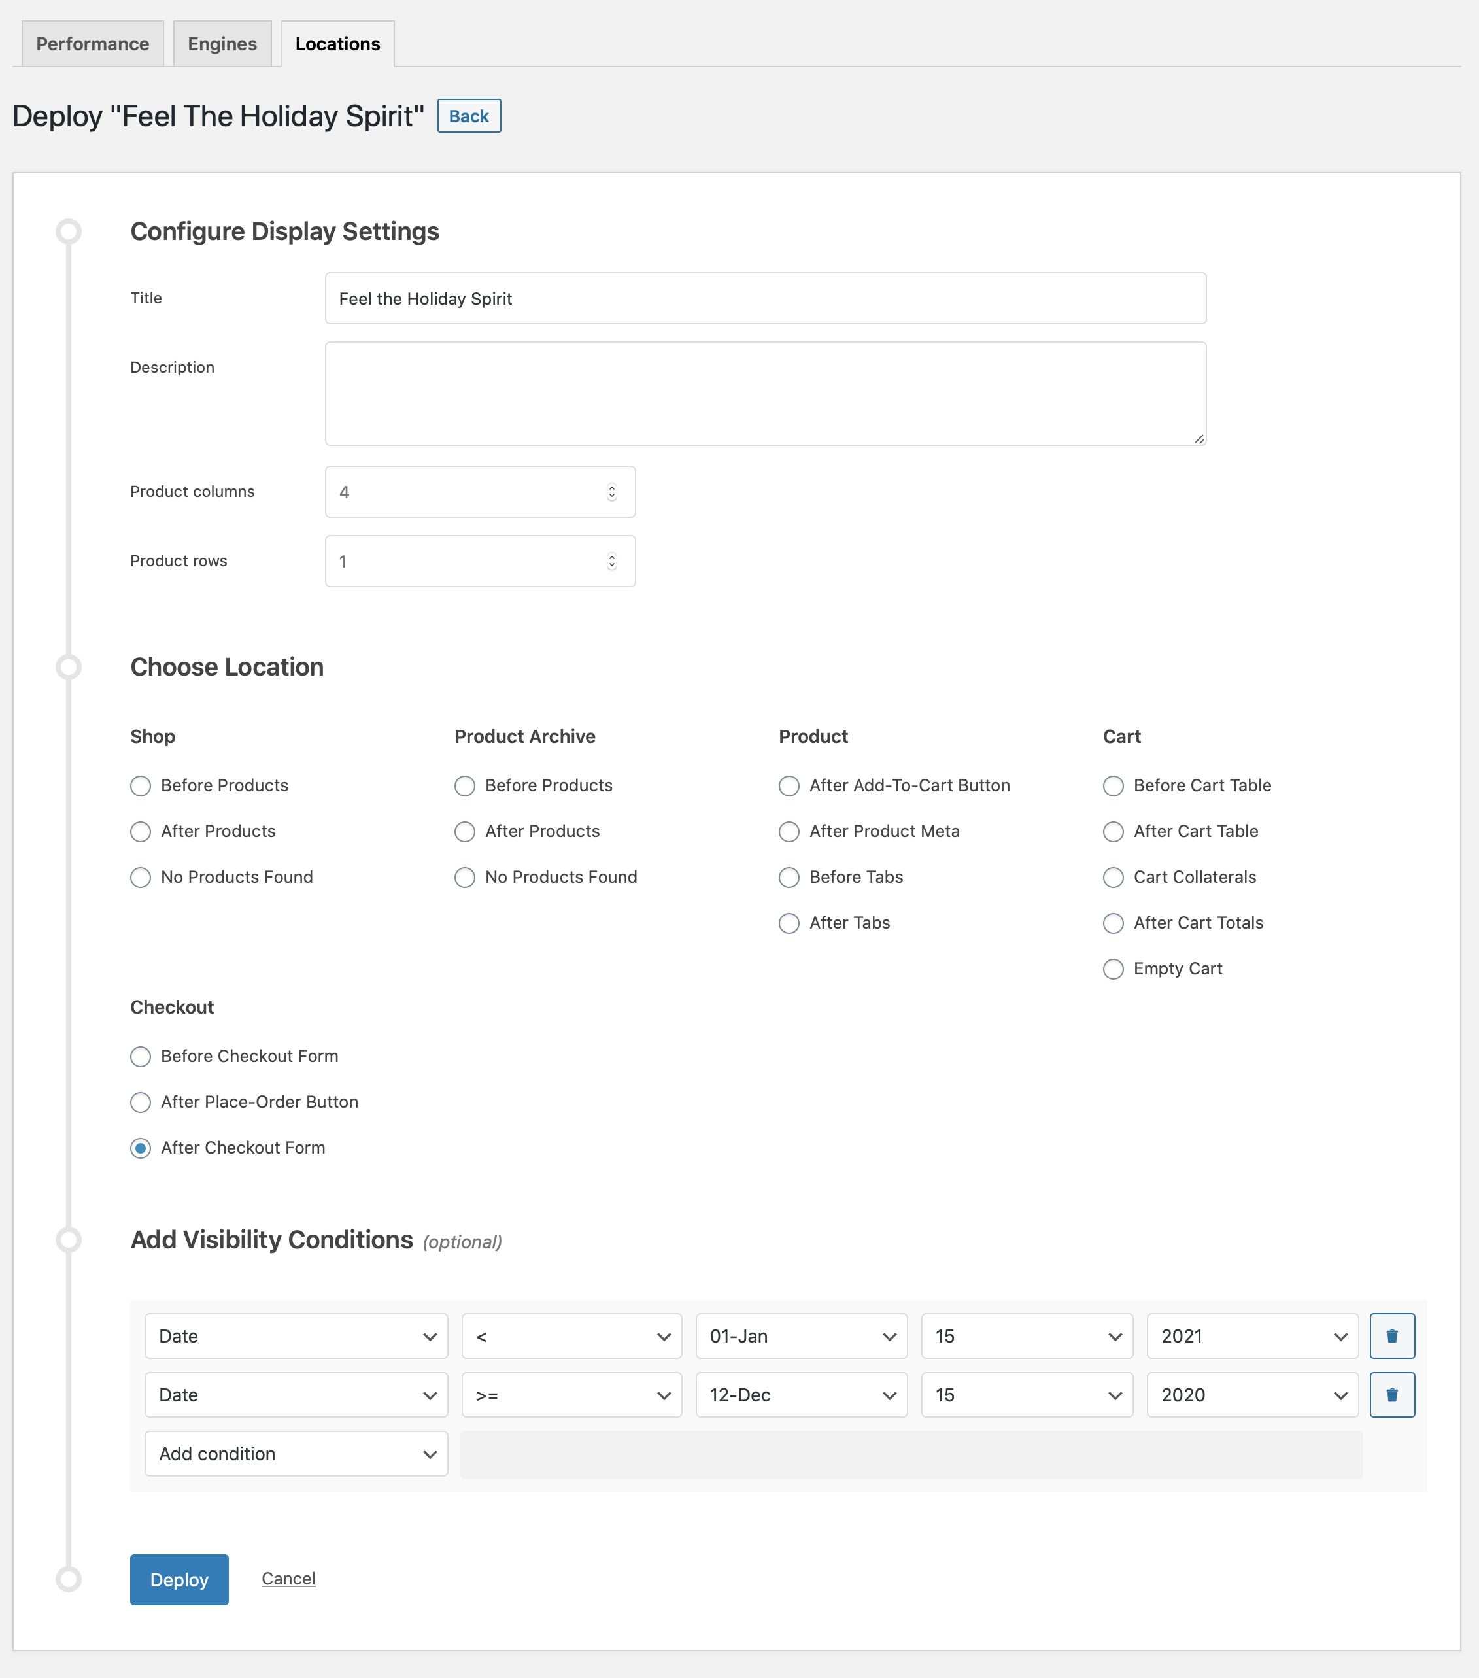Open the 12-Dec month dropdown

(801, 1395)
